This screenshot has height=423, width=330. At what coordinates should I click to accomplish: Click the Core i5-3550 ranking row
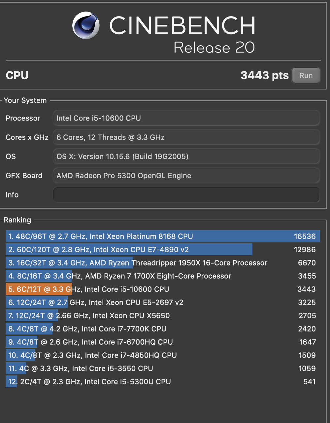(162, 369)
